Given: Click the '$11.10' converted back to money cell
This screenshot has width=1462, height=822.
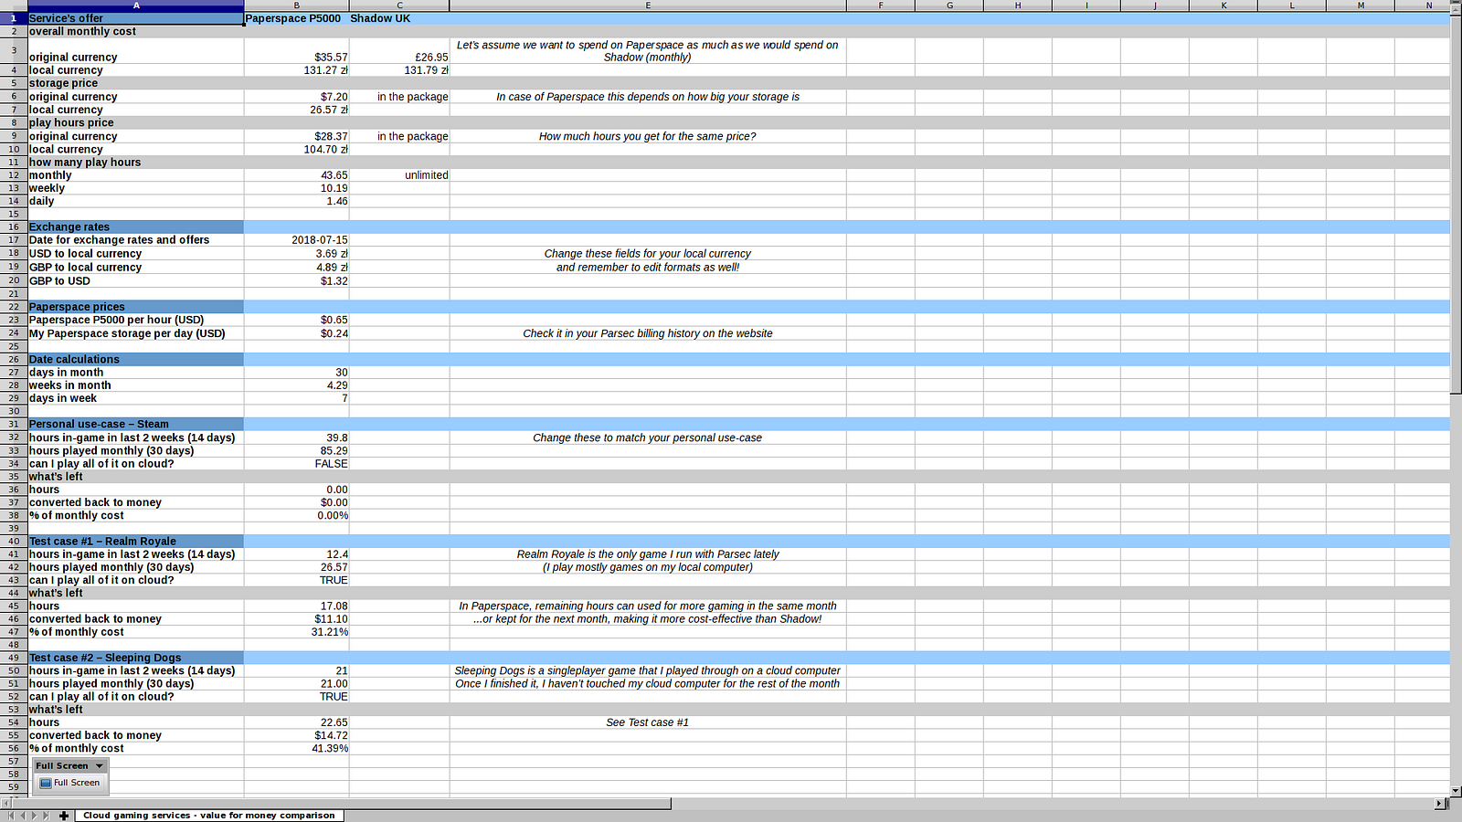Looking at the screenshot, I should tap(296, 619).
